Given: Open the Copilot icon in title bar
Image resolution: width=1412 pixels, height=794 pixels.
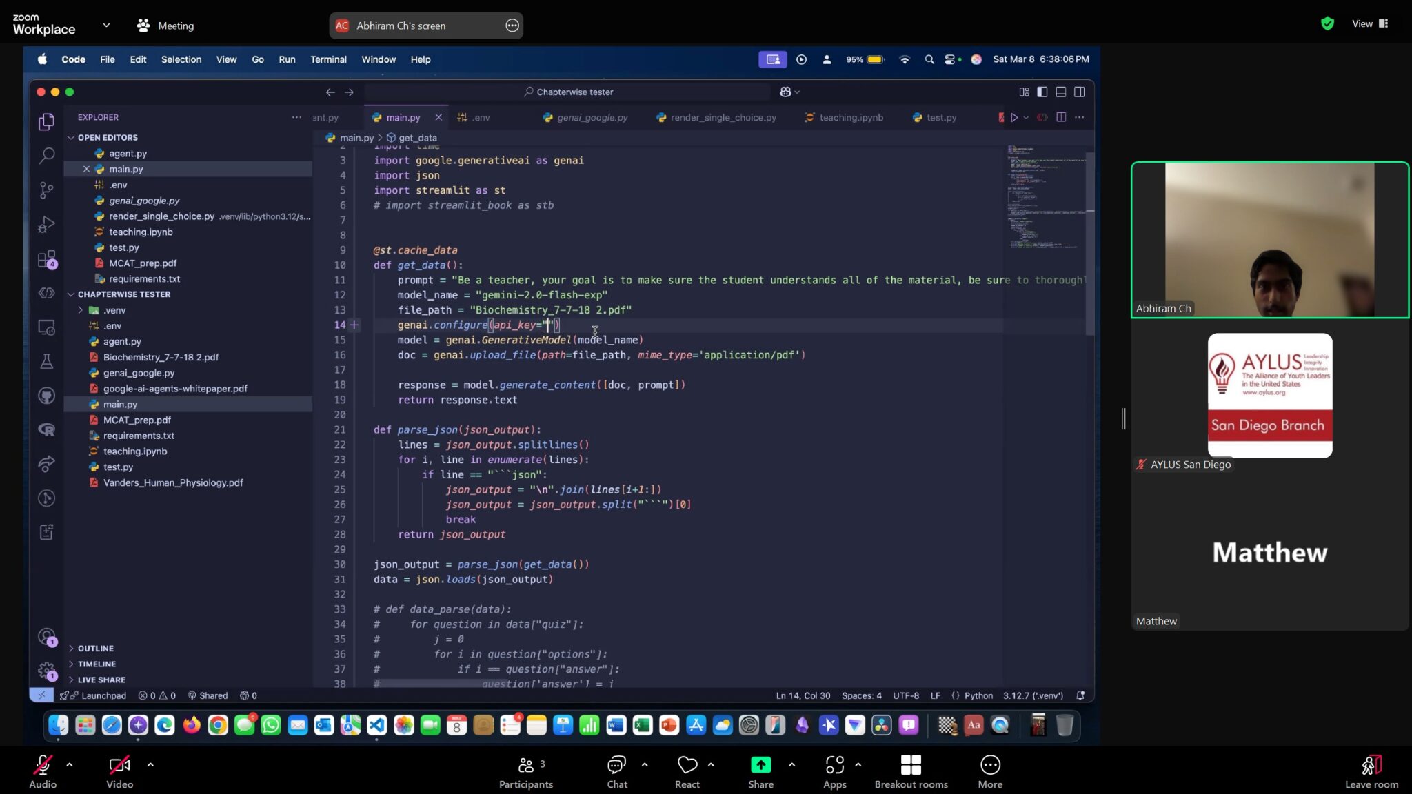Looking at the screenshot, I should click(x=785, y=92).
